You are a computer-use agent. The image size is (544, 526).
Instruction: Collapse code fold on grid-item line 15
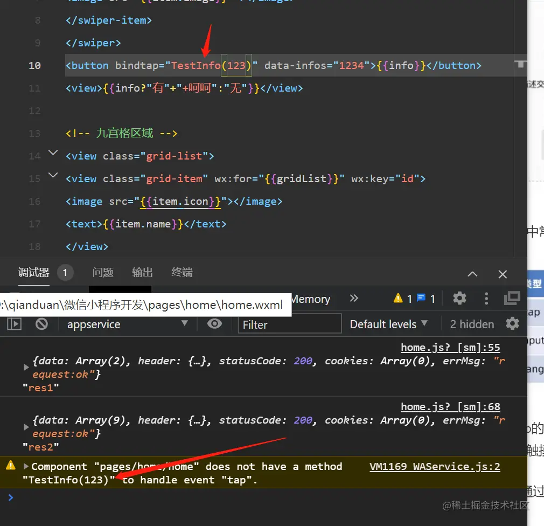[x=53, y=175]
